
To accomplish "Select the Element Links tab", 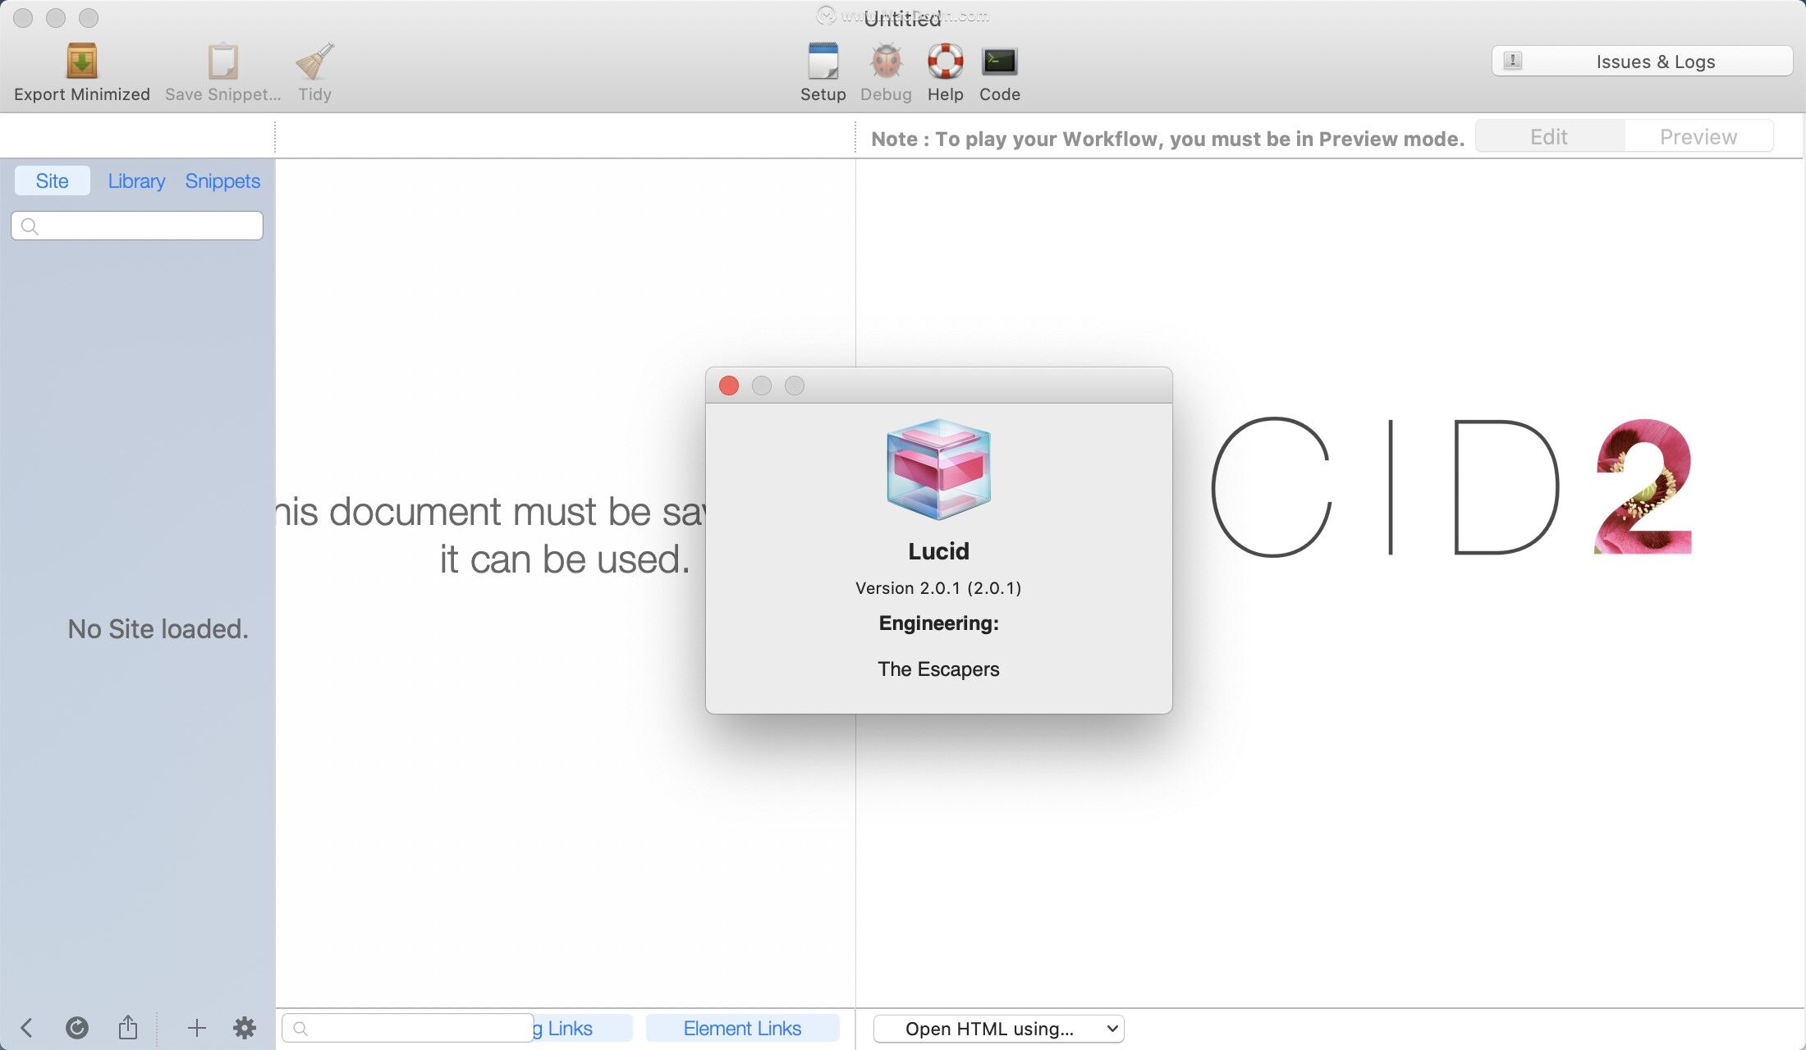I will click(x=742, y=1028).
